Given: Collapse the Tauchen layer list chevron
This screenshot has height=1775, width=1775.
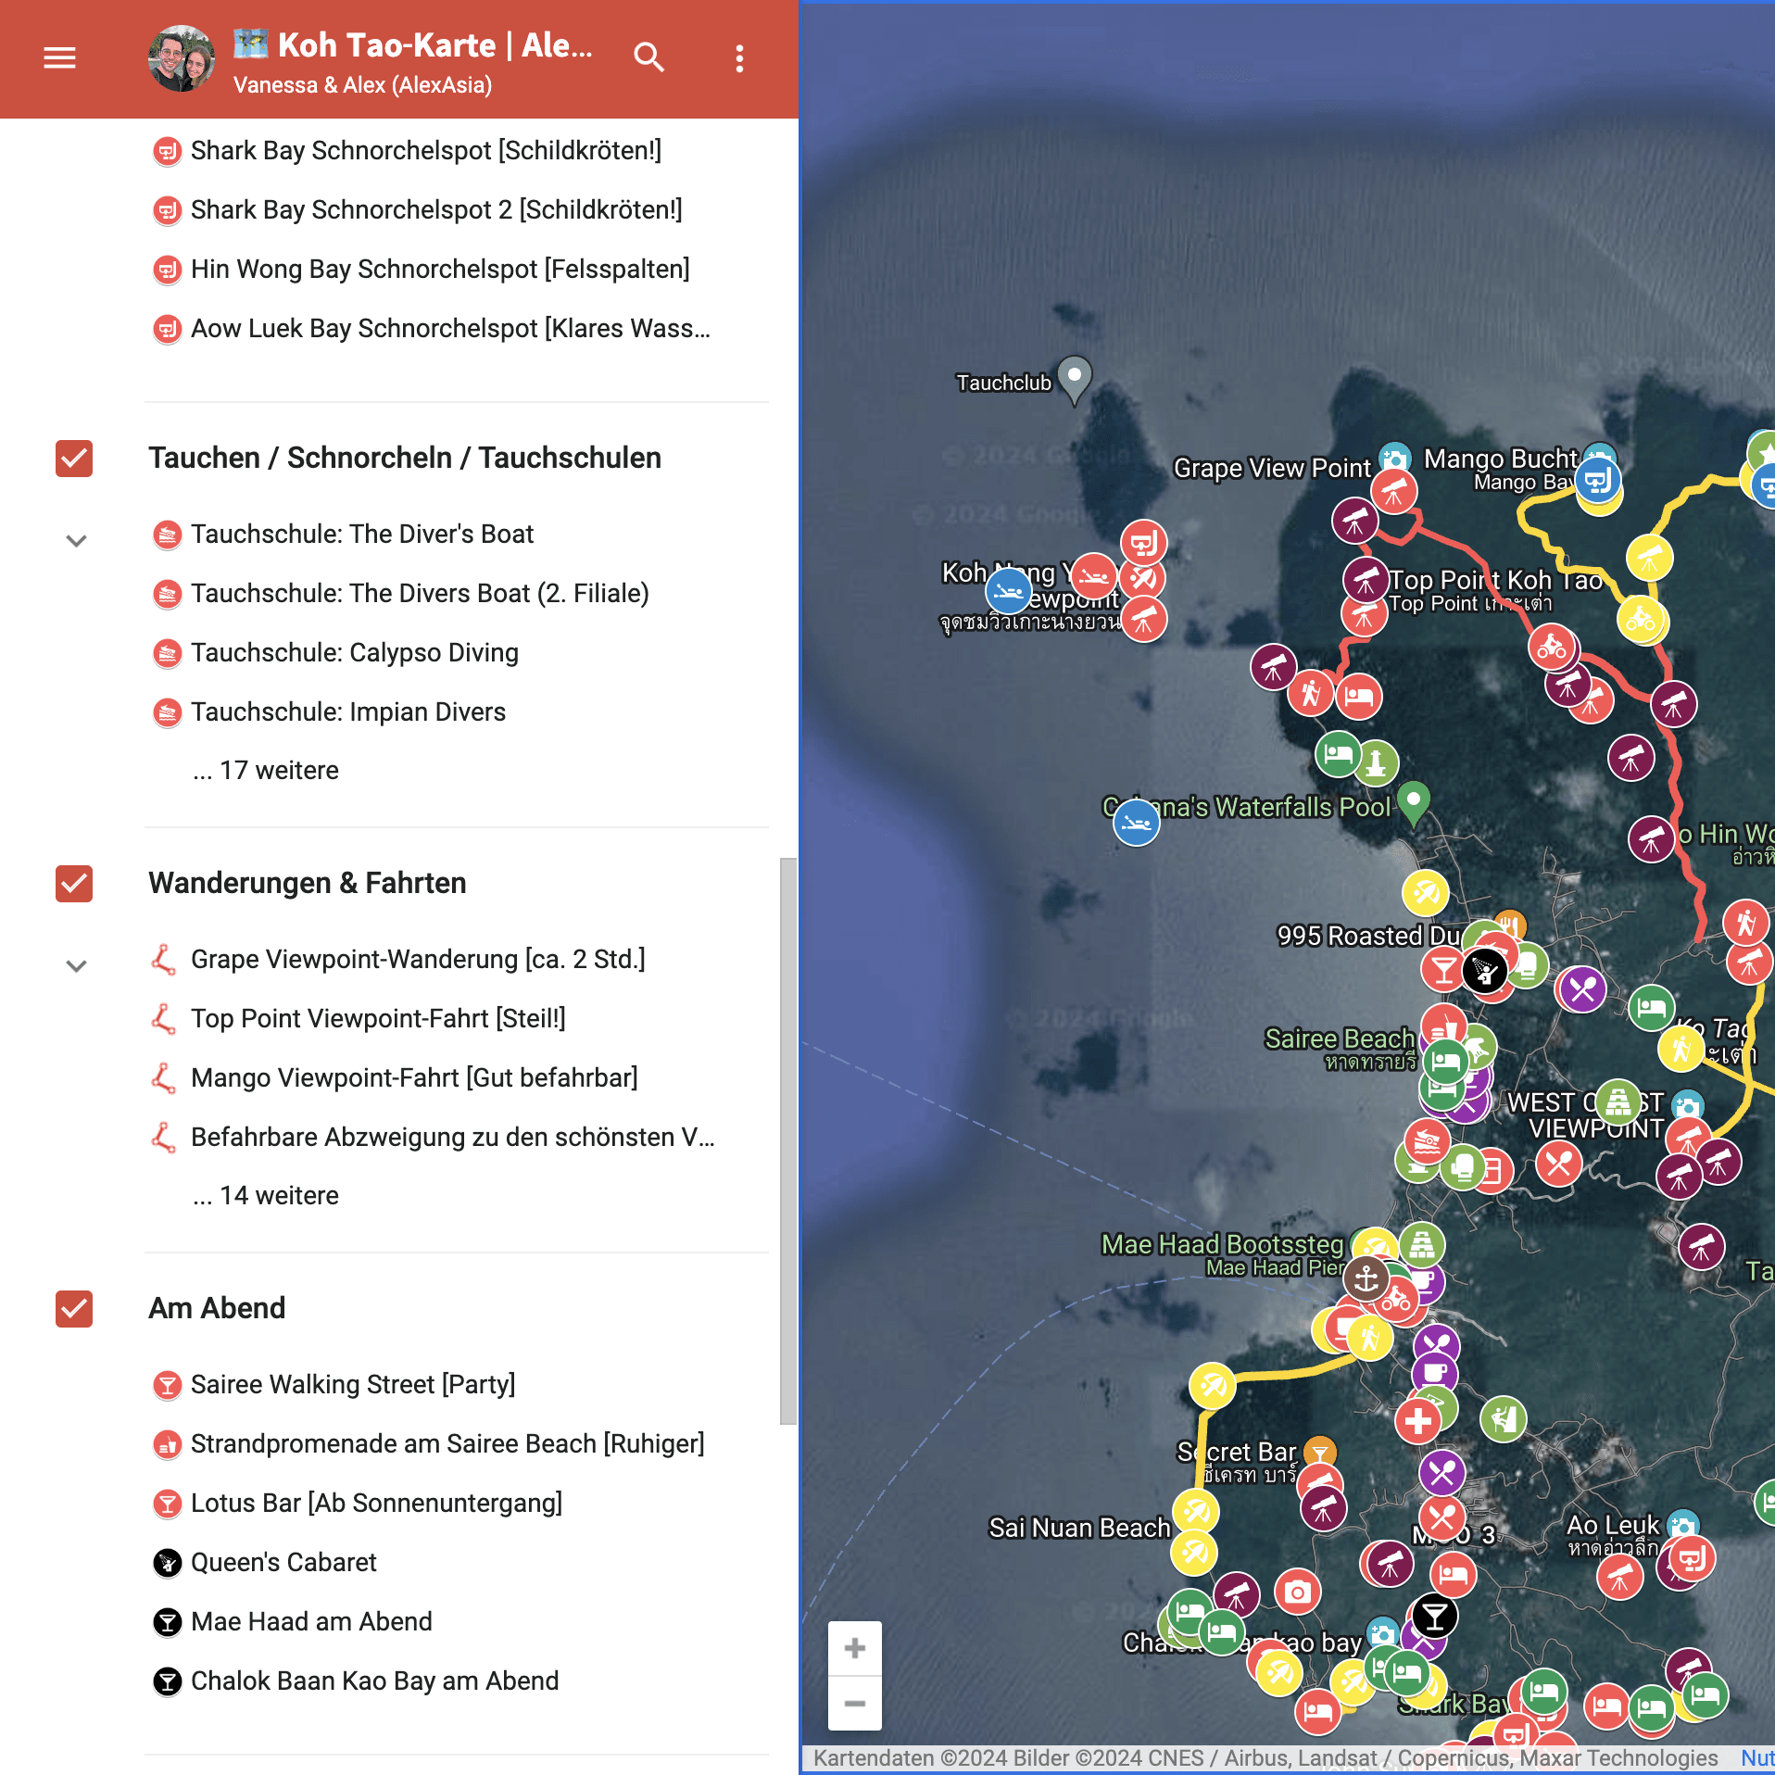Looking at the screenshot, I should click(x=77, y=541).
